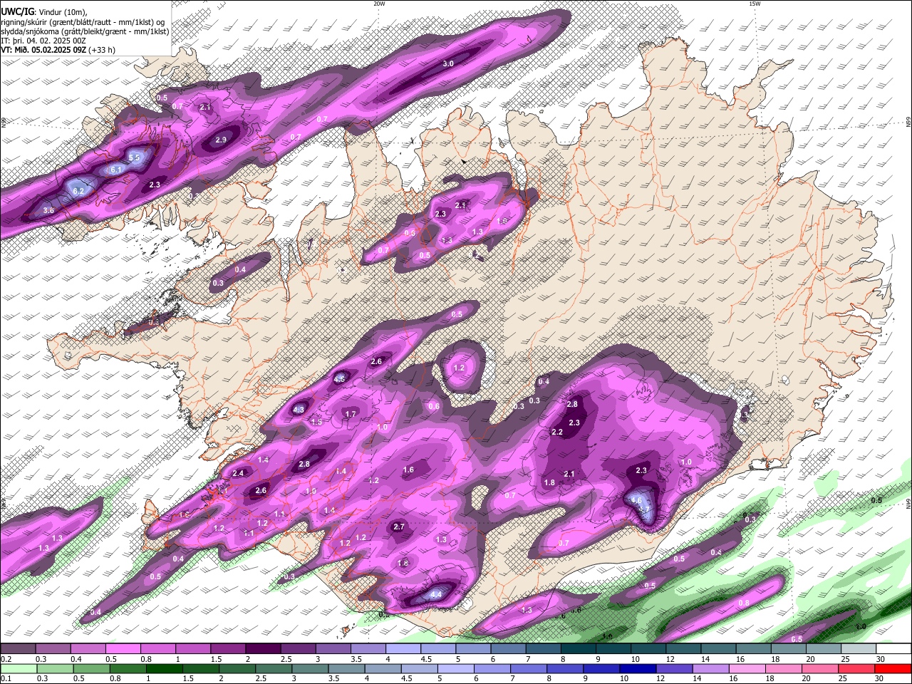Viewport: 912px width, 684px height.
Task: Click the lower legend swatch between 10 and 12
Action: [638, 668]
